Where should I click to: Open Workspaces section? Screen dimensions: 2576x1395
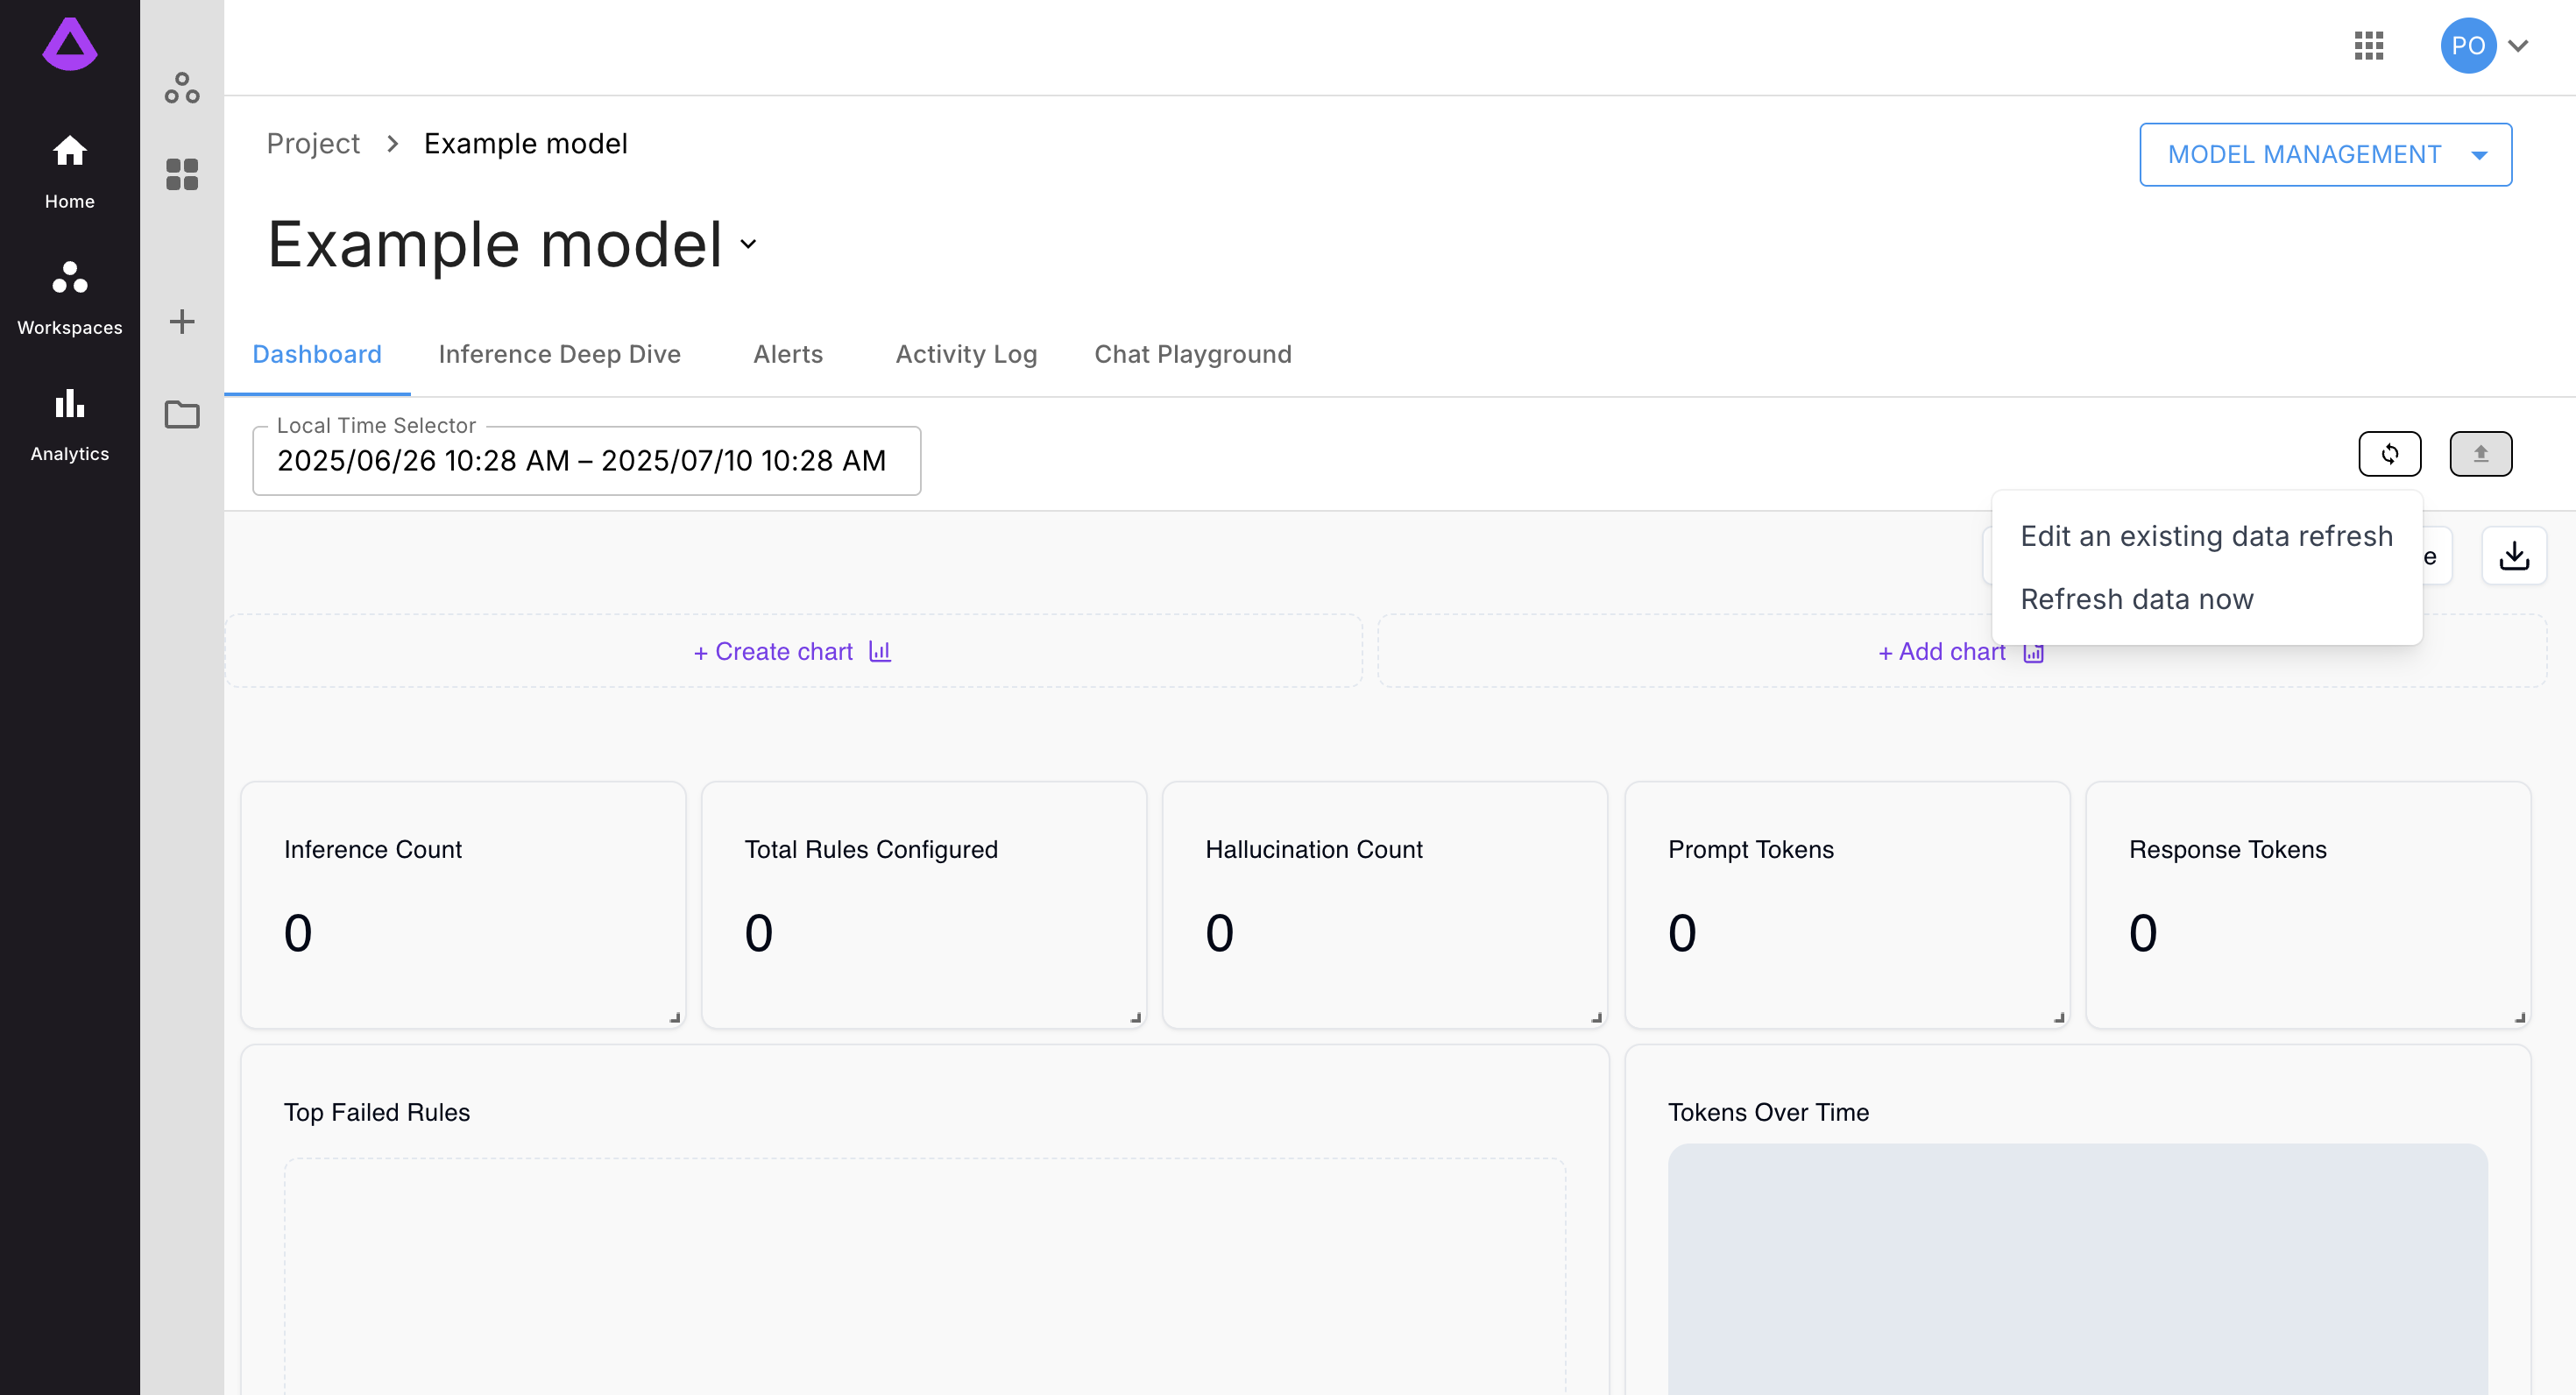70,298
